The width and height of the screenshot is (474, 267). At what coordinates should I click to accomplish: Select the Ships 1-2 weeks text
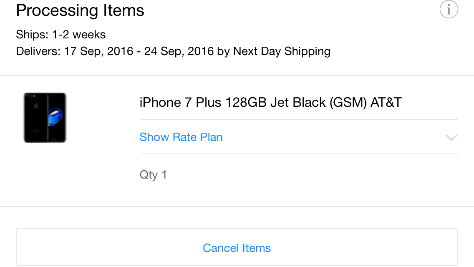tap(61, 35)
